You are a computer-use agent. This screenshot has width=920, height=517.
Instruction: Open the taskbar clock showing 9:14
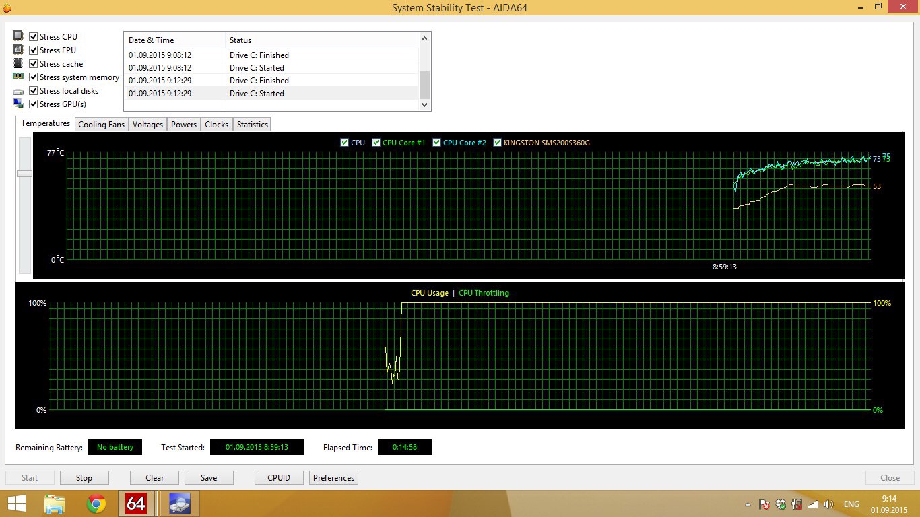tap(889, 504)
